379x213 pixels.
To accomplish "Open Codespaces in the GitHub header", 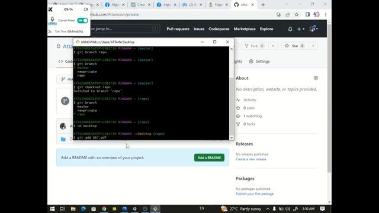I will pyautogui.click(x=219, y=29).
